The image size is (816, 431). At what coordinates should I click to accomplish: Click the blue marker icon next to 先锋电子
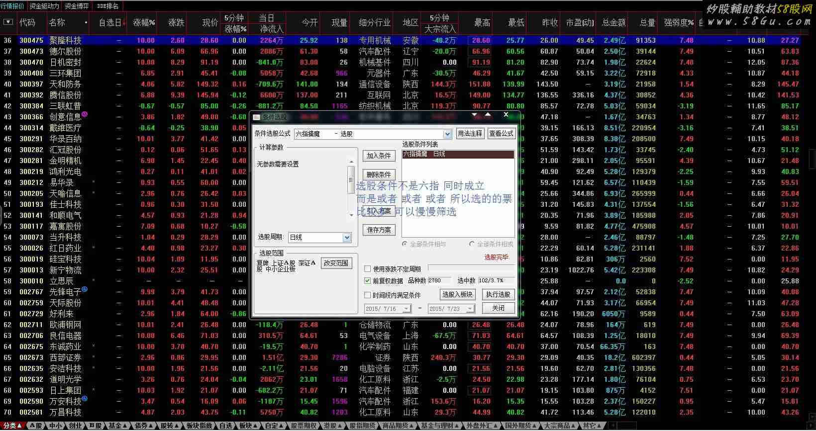[x=85, y=289]
